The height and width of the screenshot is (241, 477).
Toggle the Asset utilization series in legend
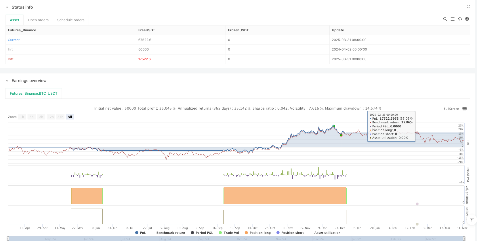pos(325,233)
